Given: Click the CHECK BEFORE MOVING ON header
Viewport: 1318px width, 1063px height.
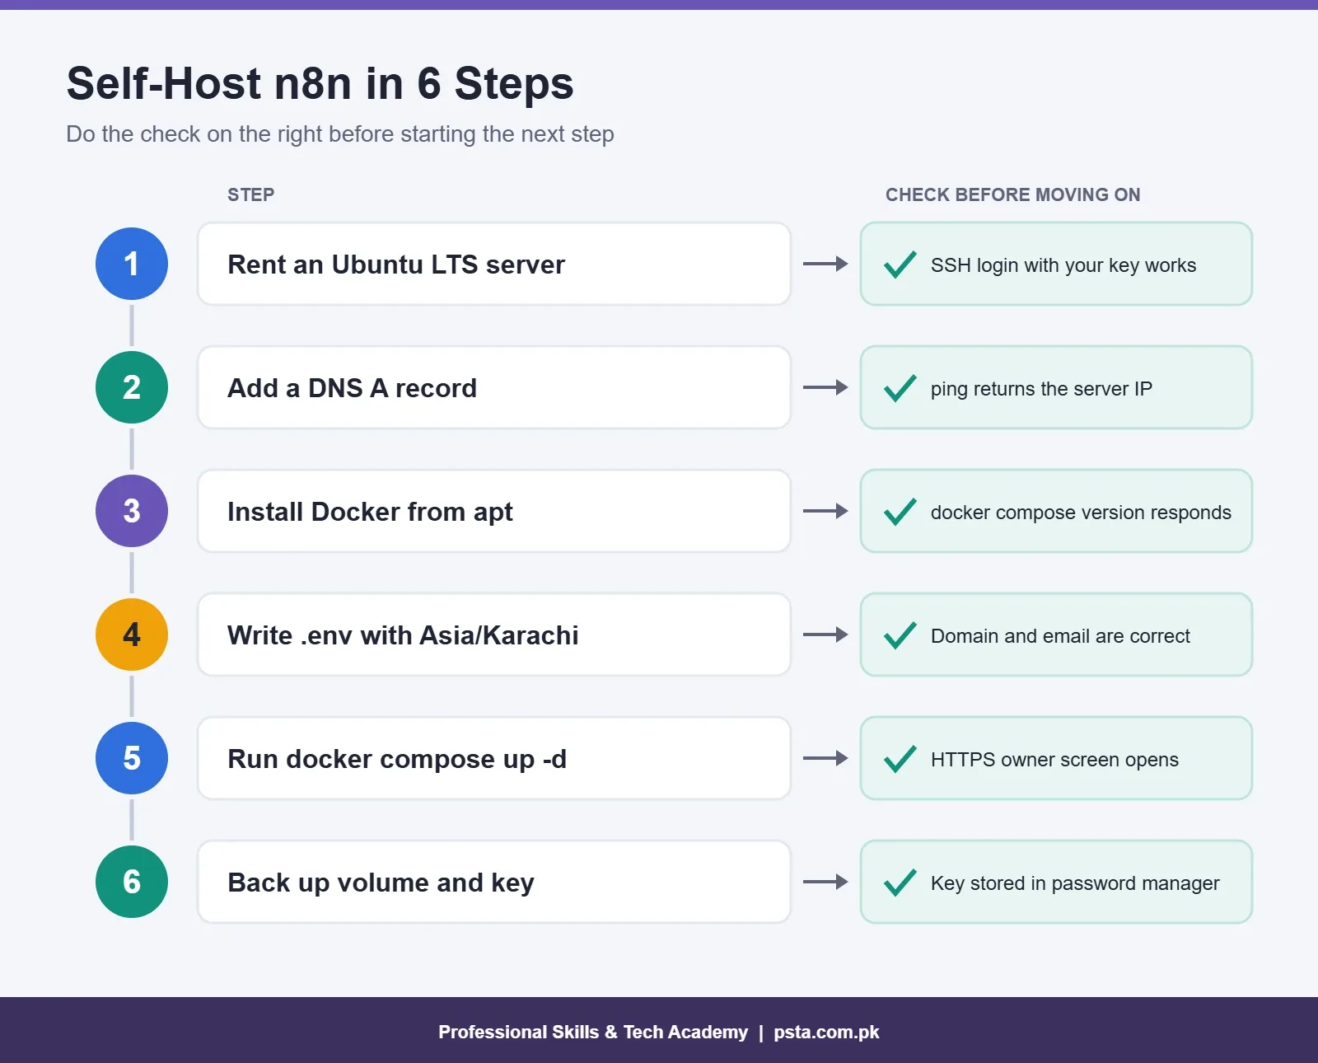Looking at the screenshot, I should point(1013,194).
